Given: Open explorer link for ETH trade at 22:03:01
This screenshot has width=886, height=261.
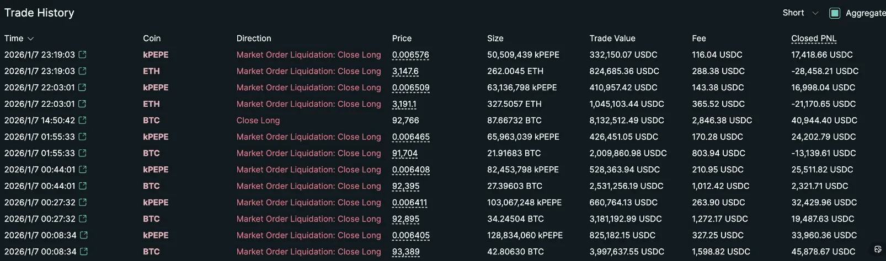Looking at the screenshot, I should tap(83, 104).
